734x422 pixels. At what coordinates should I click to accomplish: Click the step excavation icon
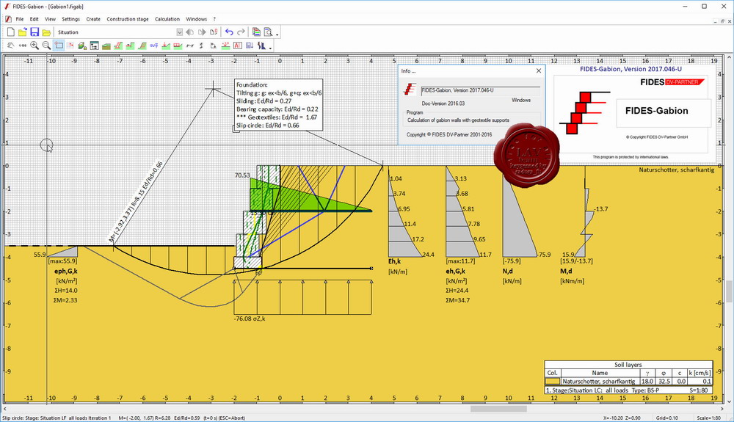130,46
